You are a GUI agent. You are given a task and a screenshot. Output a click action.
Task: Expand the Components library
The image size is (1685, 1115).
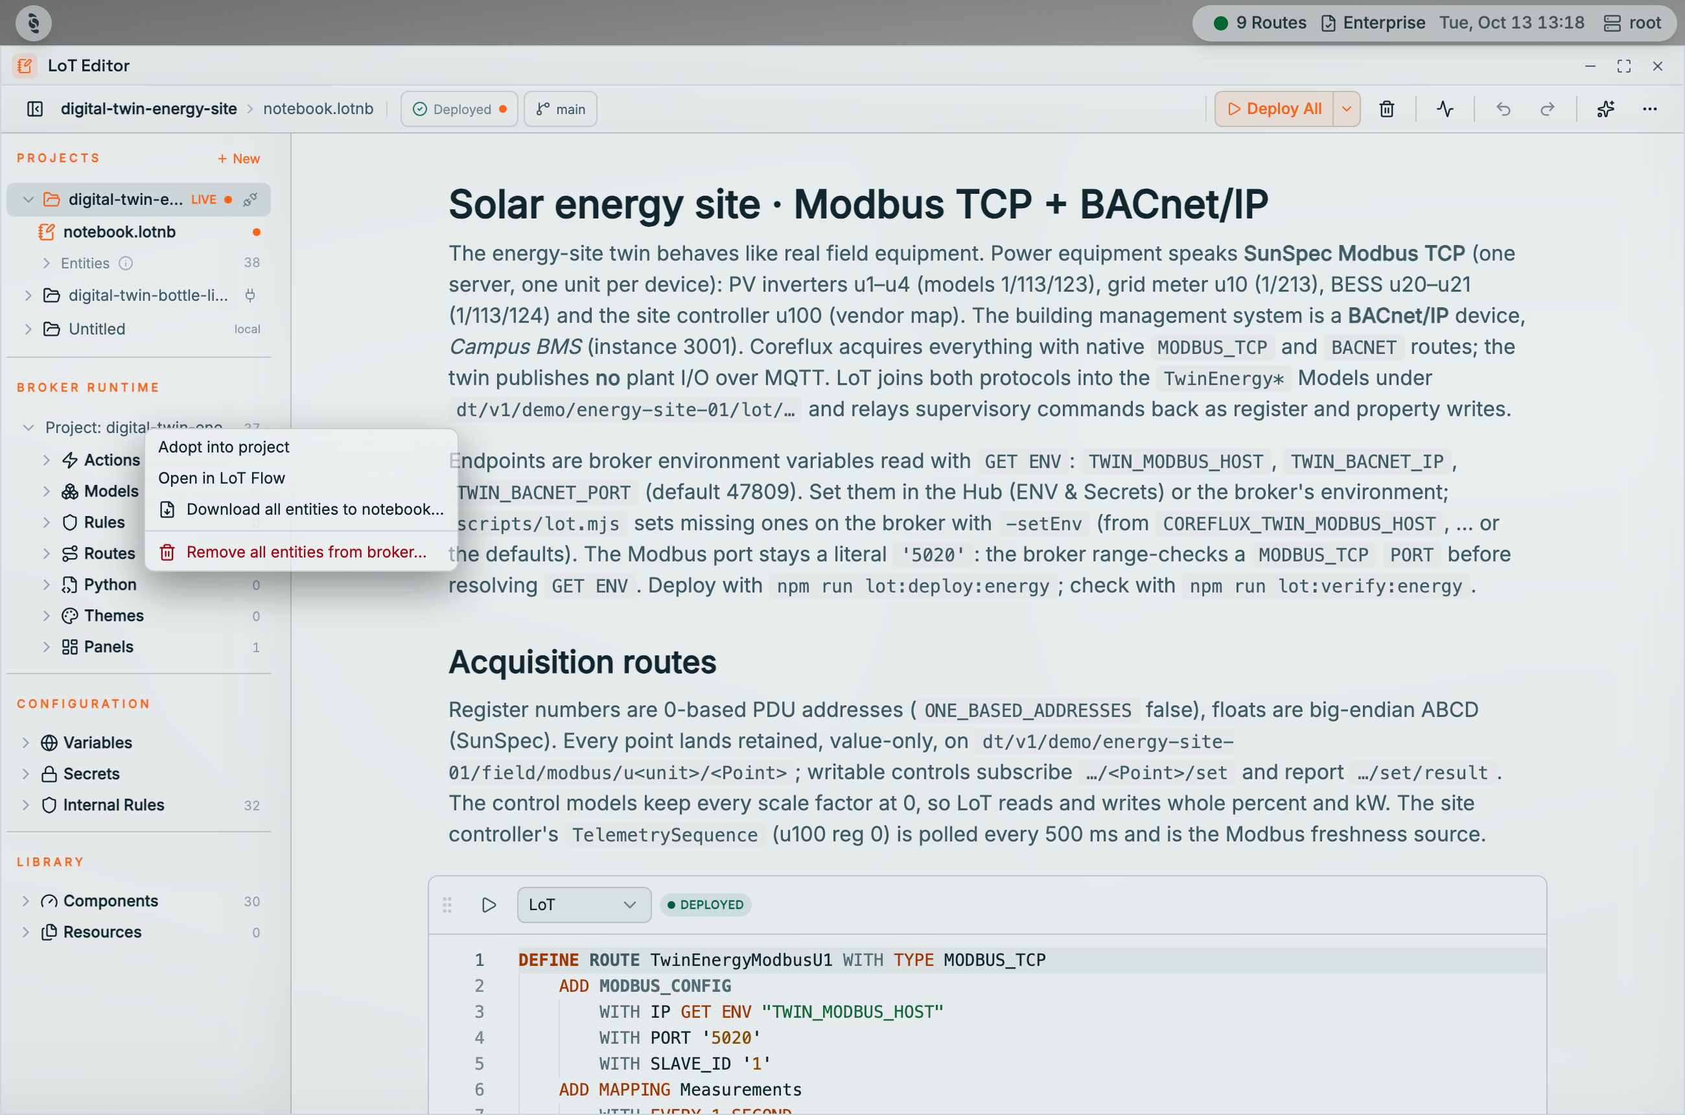(25, 901)
